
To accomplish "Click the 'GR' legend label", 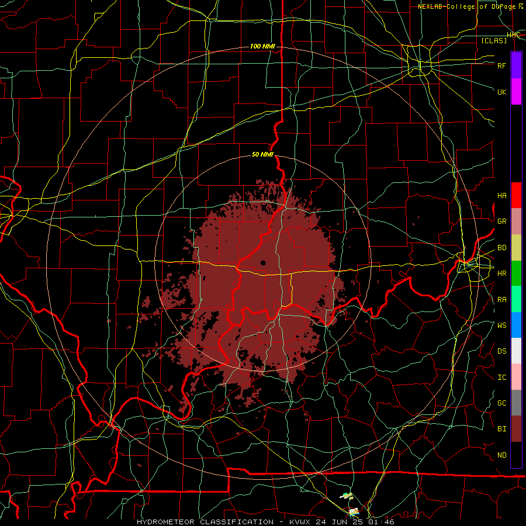I will point(501,222).
